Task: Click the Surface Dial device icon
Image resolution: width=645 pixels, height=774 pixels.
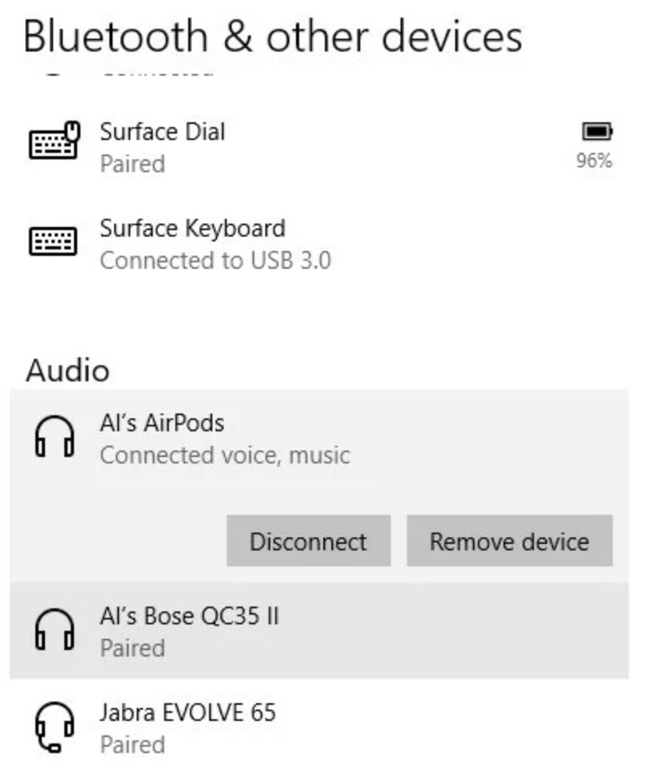Action: point(54,143)
